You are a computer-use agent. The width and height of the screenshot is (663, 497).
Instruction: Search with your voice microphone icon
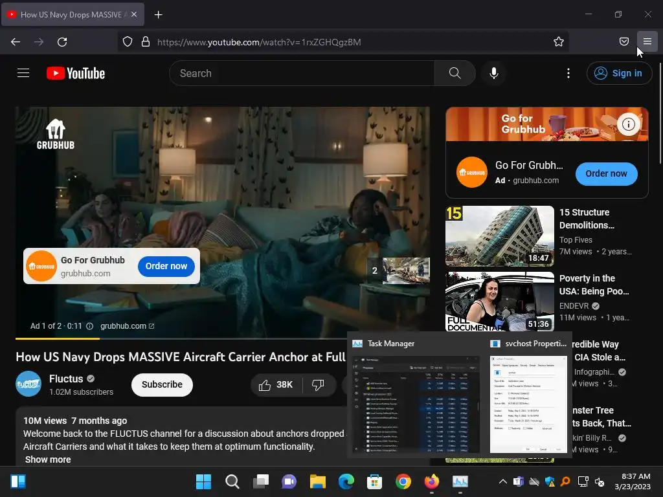coord(493,73)
